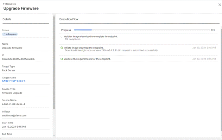Close the Upgrade Firmware panel
This screenshot has width=222, height=140.
click(x=220, y=5)
